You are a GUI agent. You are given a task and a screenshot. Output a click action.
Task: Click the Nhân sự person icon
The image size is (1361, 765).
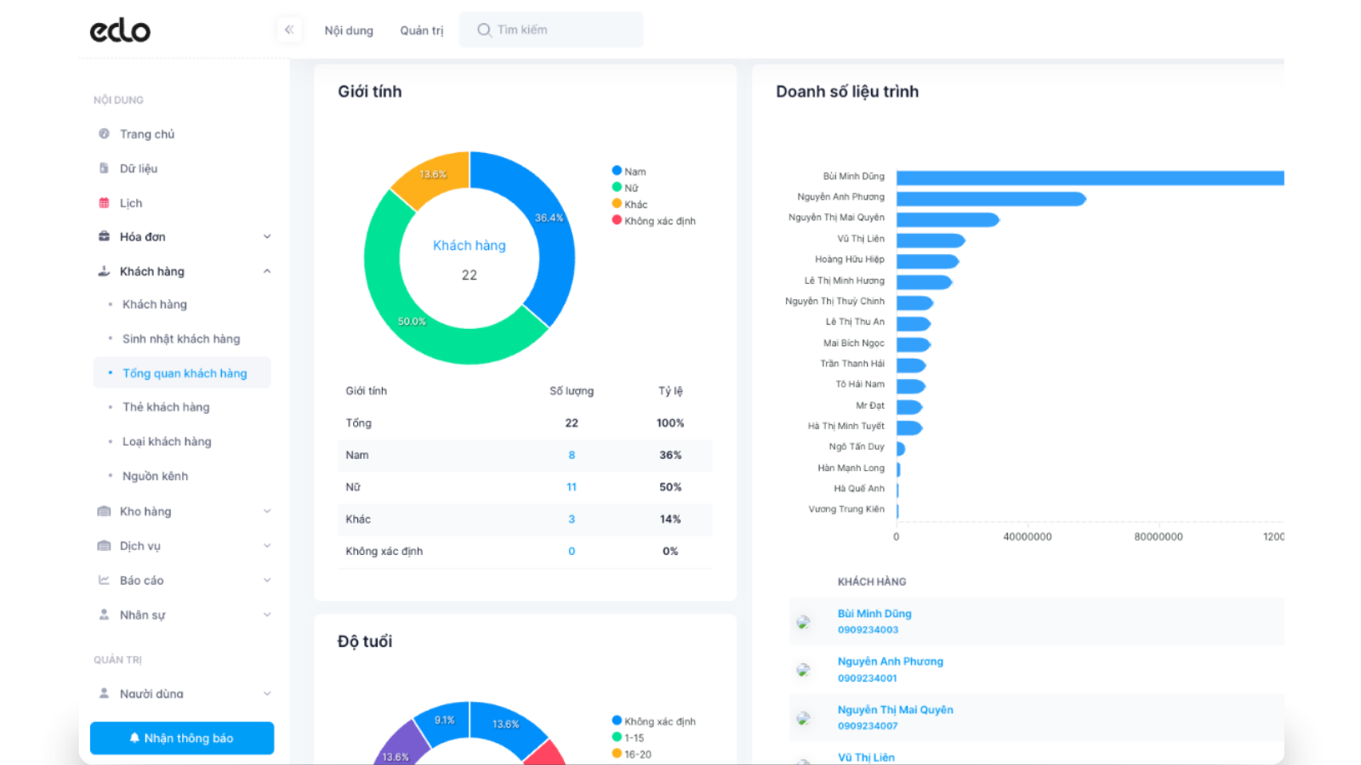104,615
